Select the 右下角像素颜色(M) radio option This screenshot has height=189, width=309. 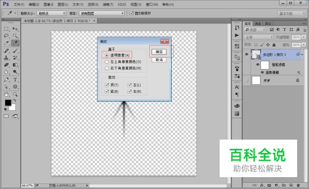click(123, 68)
